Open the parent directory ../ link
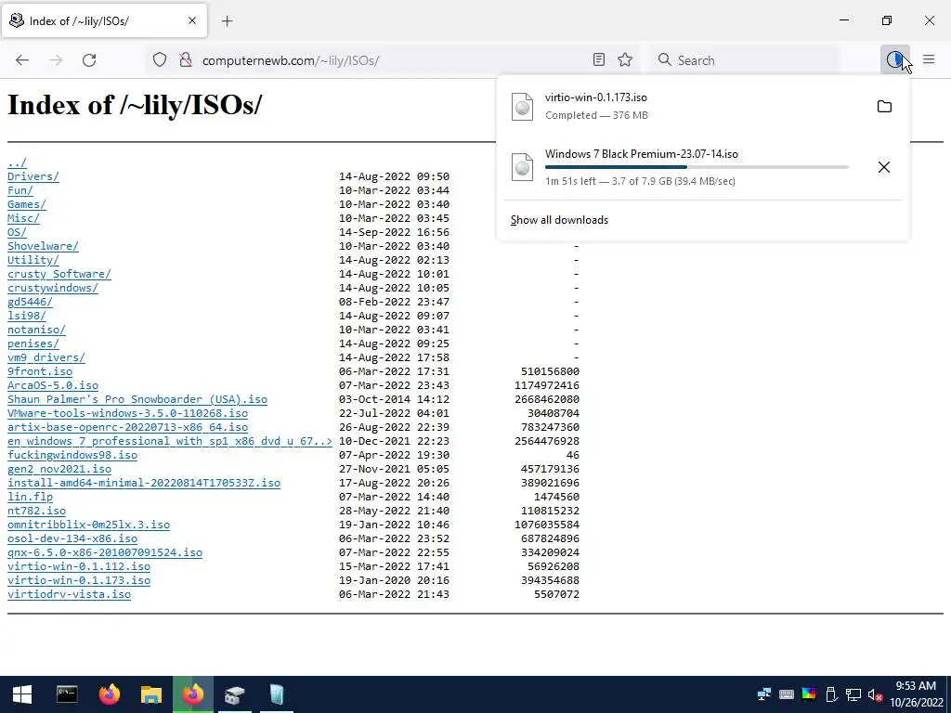The width and height of the screenshot is (951, 713). point(17,162)
